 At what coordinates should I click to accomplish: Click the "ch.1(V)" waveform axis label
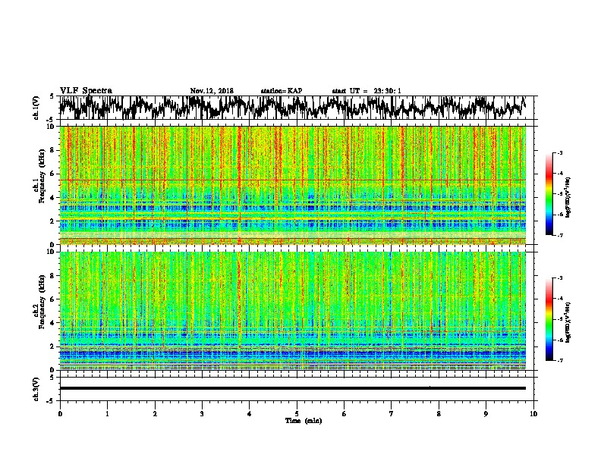coord(36,108)
